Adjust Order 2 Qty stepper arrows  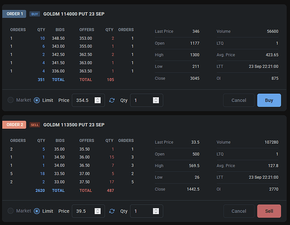click(x=156, y=211)
